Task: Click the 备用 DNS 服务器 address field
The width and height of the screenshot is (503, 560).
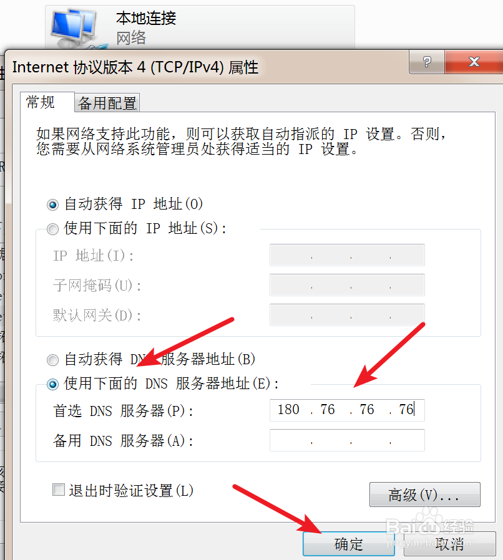Action: (347, 440)
